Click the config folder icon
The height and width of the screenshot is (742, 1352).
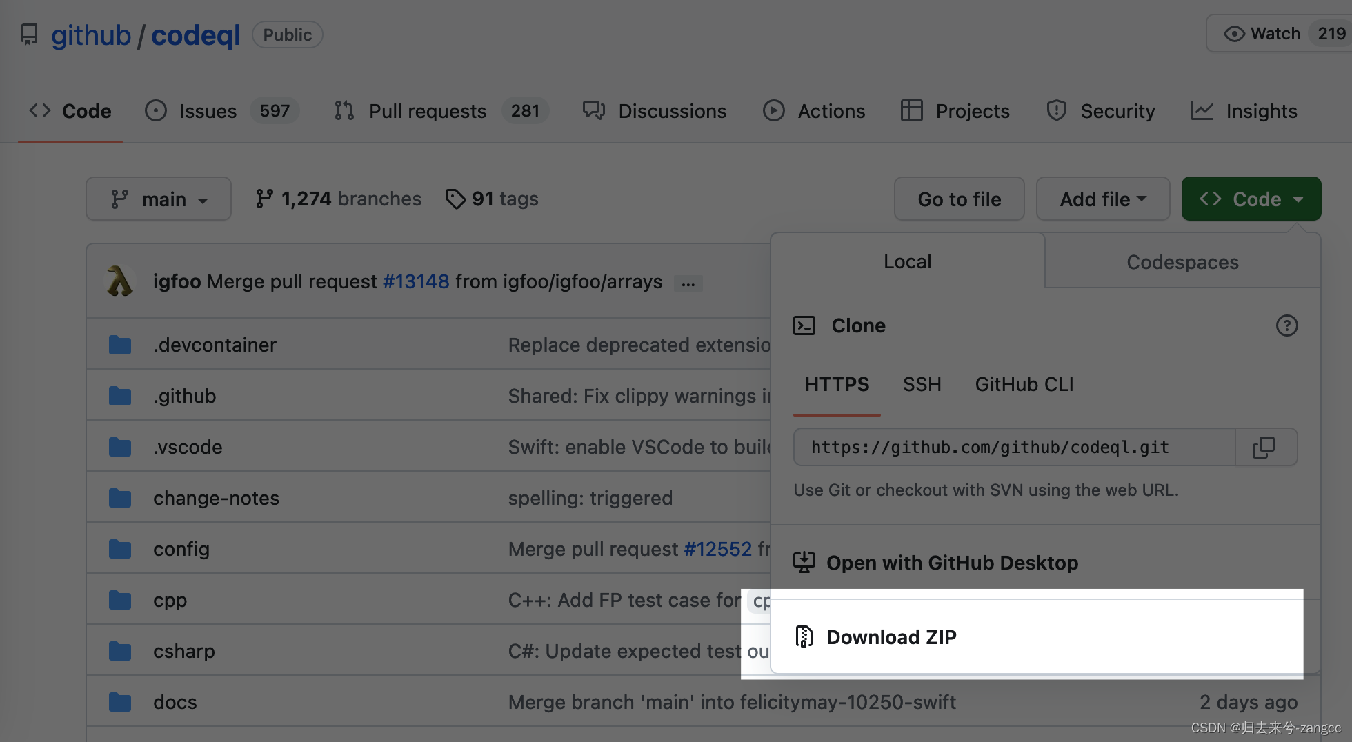[x=120, y=549]
